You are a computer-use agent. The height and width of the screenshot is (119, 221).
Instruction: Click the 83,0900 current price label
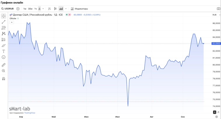coord(216,44)
